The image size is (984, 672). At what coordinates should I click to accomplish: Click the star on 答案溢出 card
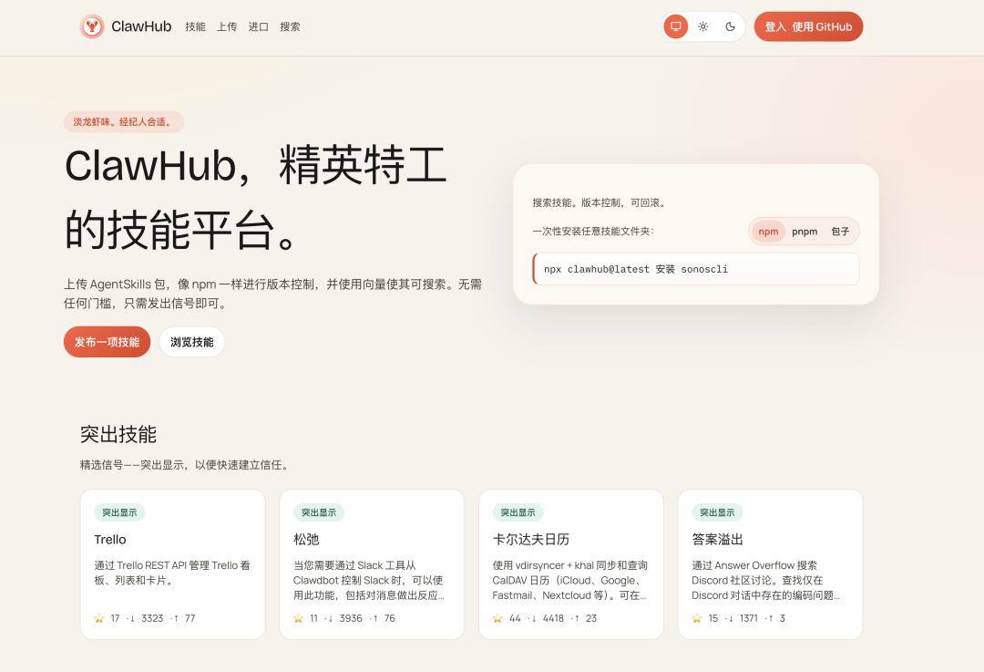[695, 618]
